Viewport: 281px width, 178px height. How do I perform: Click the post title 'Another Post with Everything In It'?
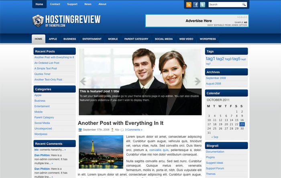click(x=120, y=123)
